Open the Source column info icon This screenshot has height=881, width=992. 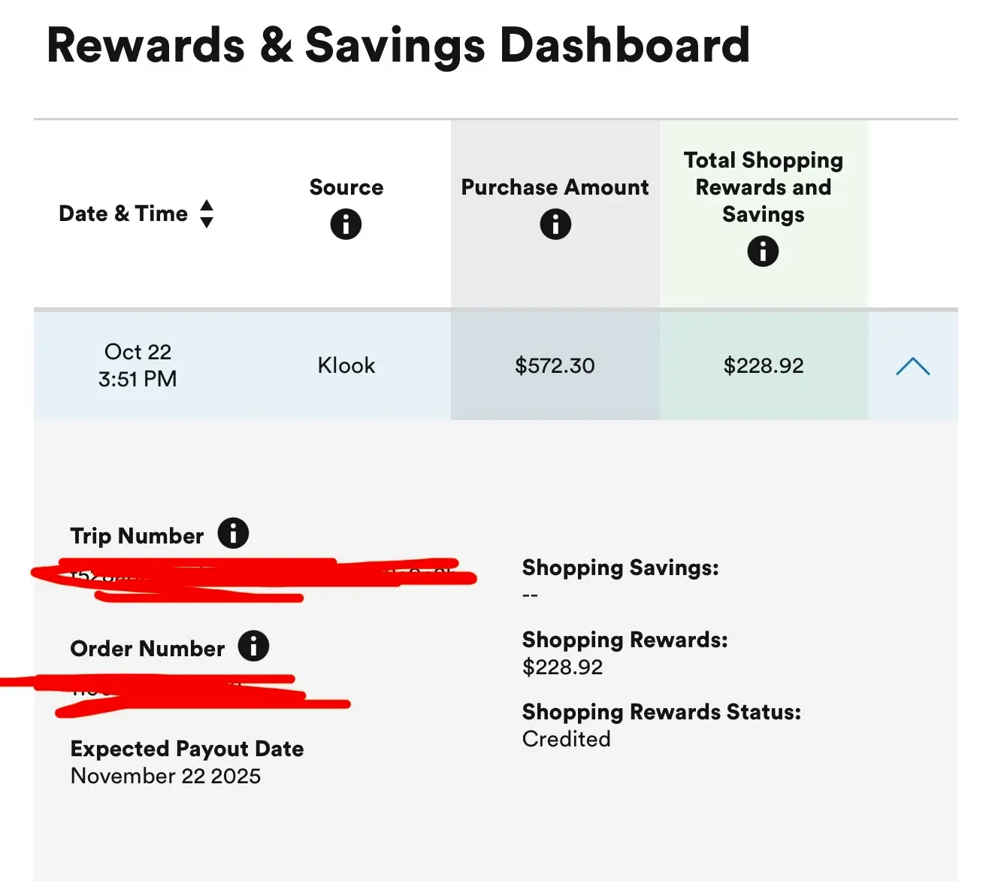click(x=346, y=224)
